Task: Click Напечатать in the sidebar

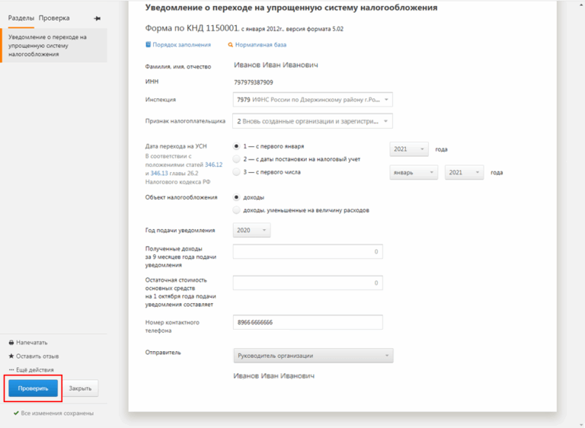Action: (32, 343)
